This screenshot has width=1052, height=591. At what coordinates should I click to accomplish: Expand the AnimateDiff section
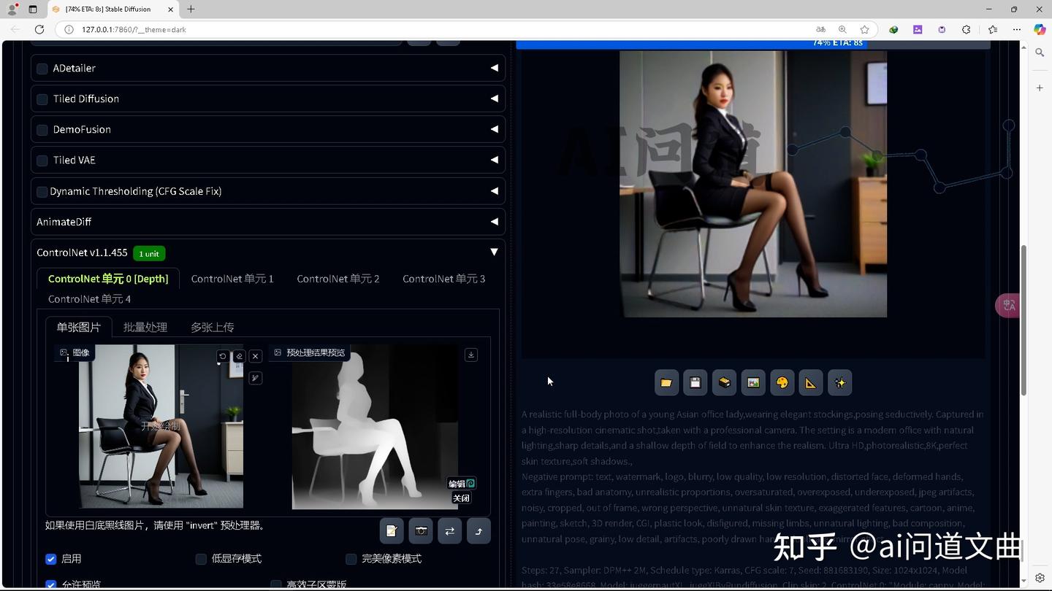tap(494, 221)
